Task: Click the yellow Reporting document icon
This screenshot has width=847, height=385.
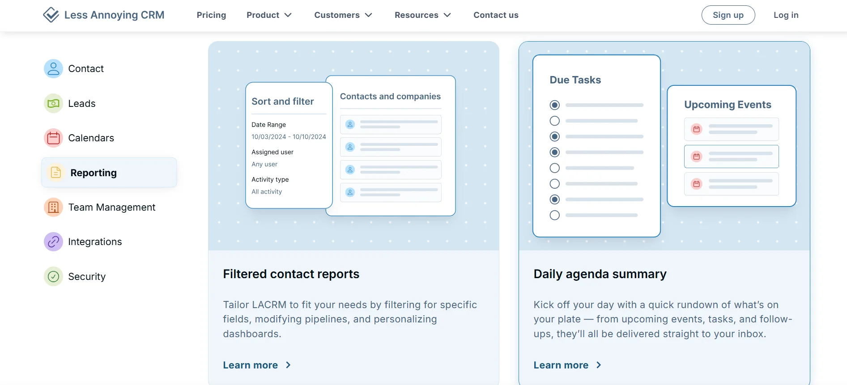Action: click(56, 173)
